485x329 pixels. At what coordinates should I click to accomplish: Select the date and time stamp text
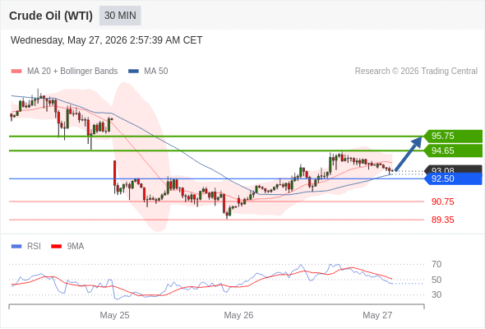click(106, 40)
